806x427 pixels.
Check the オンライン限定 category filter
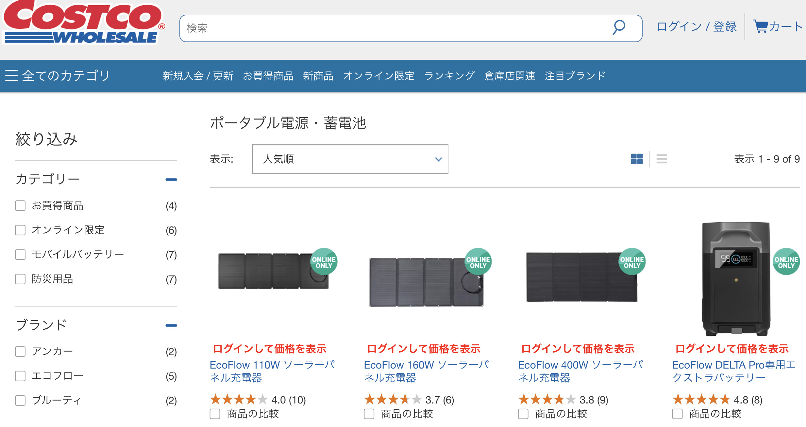(x=20, y=230)
